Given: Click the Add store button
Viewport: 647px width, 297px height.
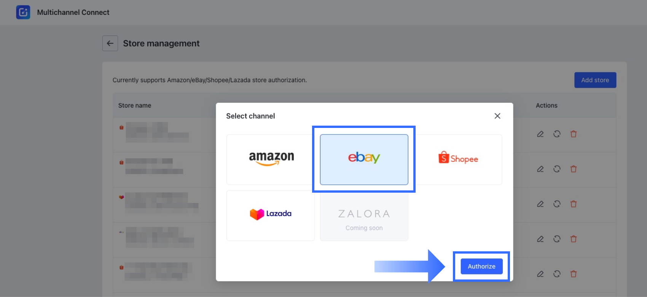Looking at the screenshot, I should tap(595, 80).
